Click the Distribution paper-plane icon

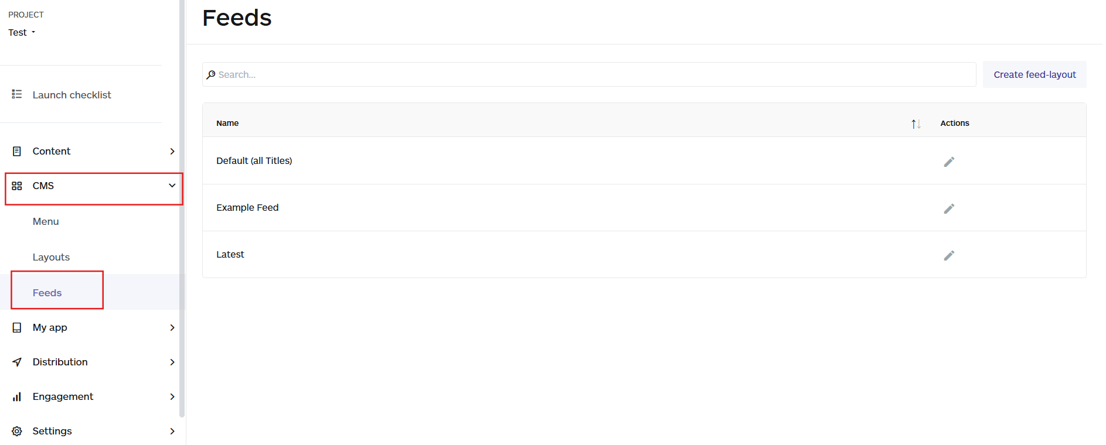17,362
